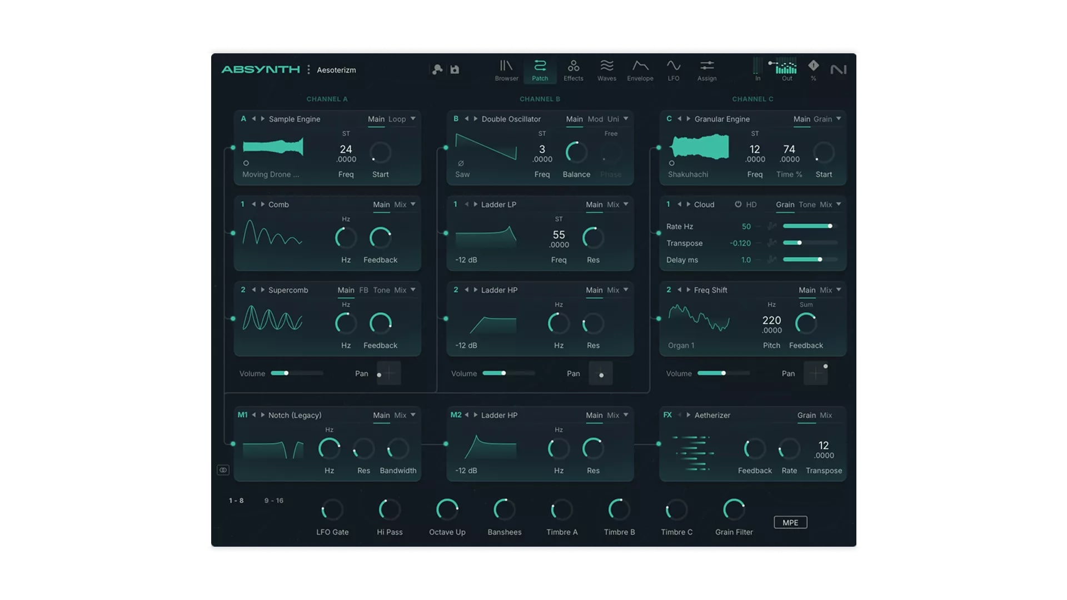Viewport: 1067px width, 600px height.
Task: Click the save preset disk icon
Action: 455,69
